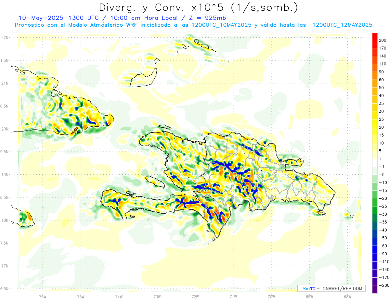Image resolution: width=390 pixels, height=301 pixels.
Task: Select the '69W' longitude label
Action: point(309,297)
